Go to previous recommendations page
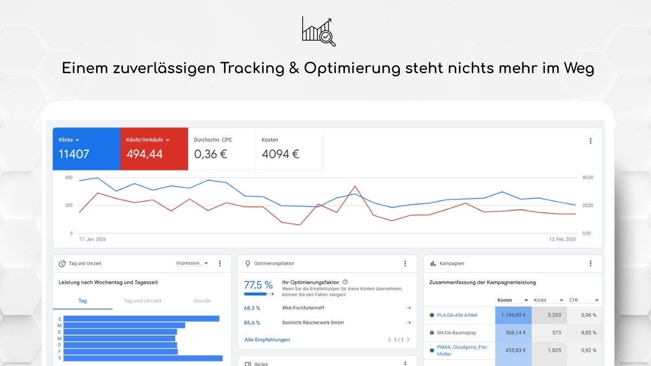This screenshot has width=651, height=366. (390, 340)
